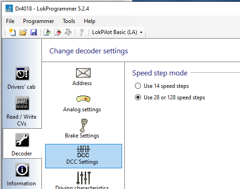Image resolution: width=240 pixels, height=189 pixels.
Task: Go to Address settings page
Action: (82, 77)
